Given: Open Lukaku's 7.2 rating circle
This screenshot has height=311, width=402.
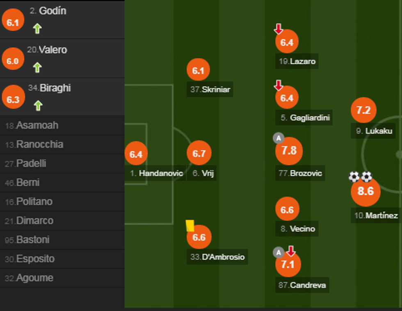Looking at the screenshot, I should tap(363, 110).
